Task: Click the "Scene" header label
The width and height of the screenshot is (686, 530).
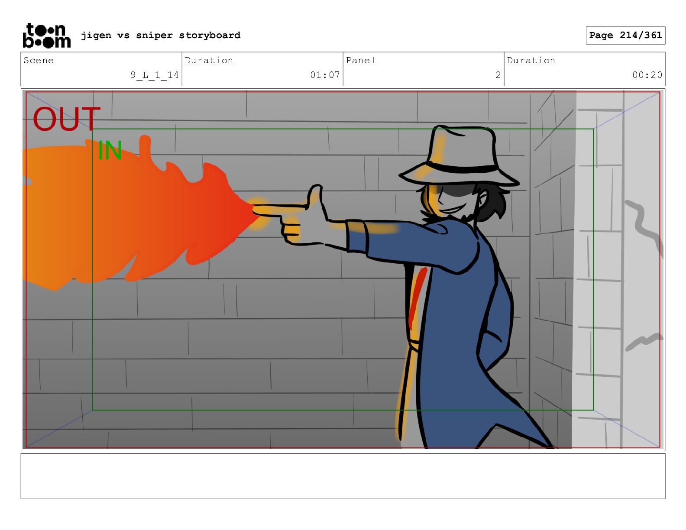Action: point(39,60)
